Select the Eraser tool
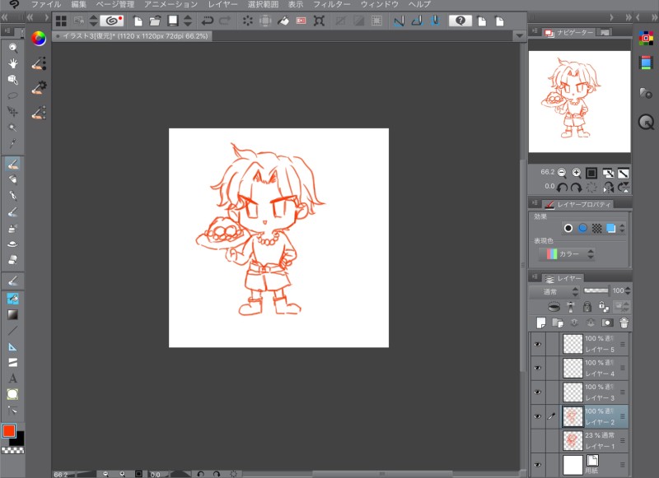659x478 pixels. pos(13,260)
